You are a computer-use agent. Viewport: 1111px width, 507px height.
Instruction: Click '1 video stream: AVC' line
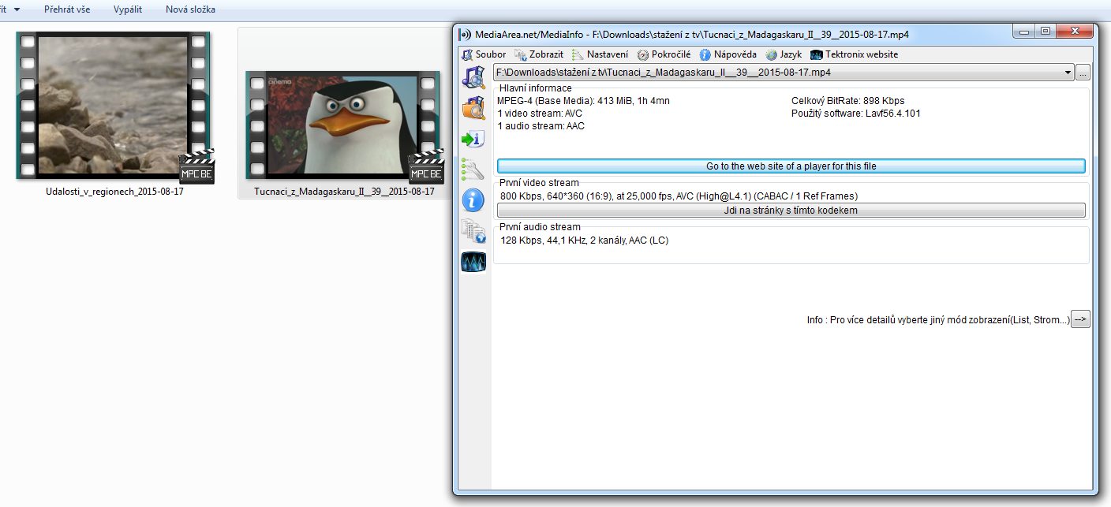click(540, 114)
